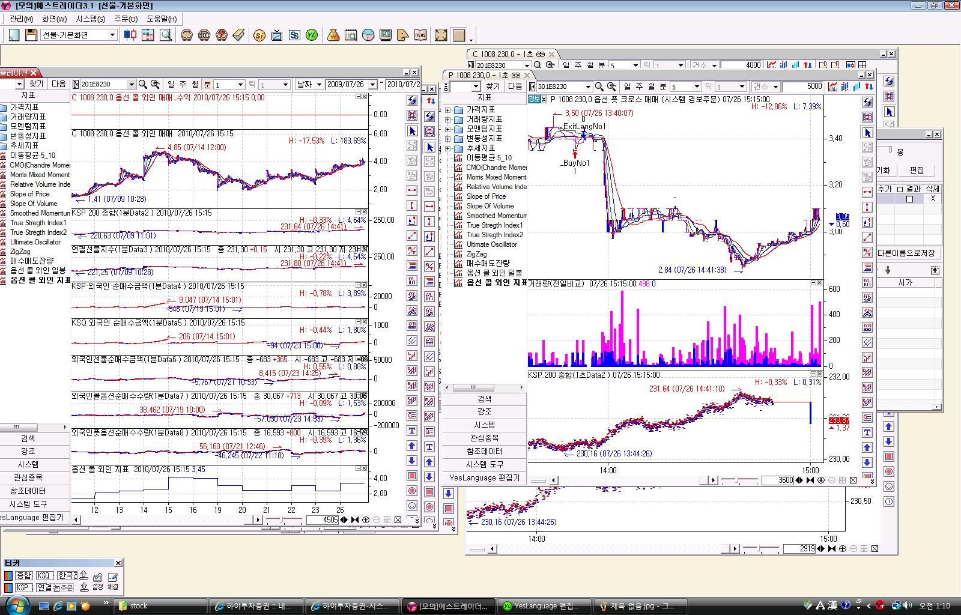Expand the 추세지표 folder in P 1008 indicator tree
The height and width of the screenshot is (615, 961).
click(448, 148)
